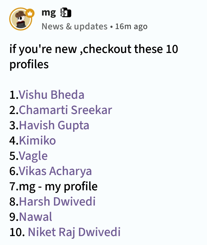Image resolution: width=207 pixels, height=245 pixels.
Task: Go to Havish Gupta's profile
Action: pyautogui.click(x=54, y=125)
